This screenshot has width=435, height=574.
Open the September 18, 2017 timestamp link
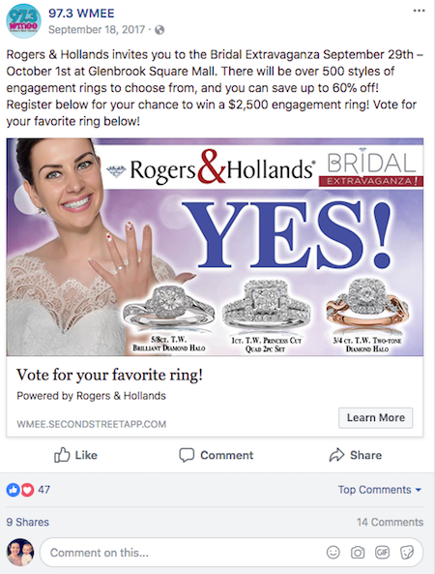(97, 30)
